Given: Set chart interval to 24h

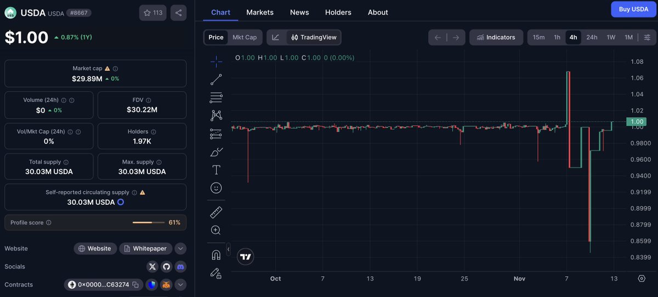Looking at the screenshot, I should pos(592,37).
